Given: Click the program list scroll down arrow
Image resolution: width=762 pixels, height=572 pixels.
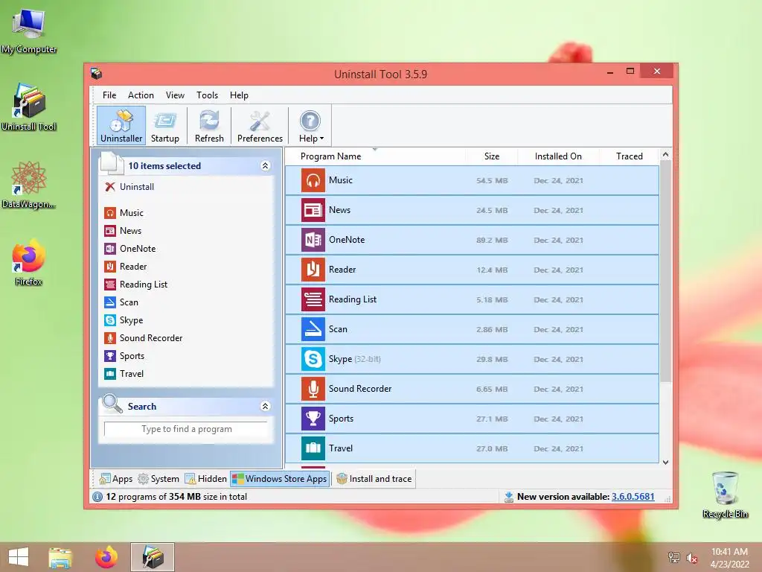Looking at the screenshot, I should click(665, 462).
